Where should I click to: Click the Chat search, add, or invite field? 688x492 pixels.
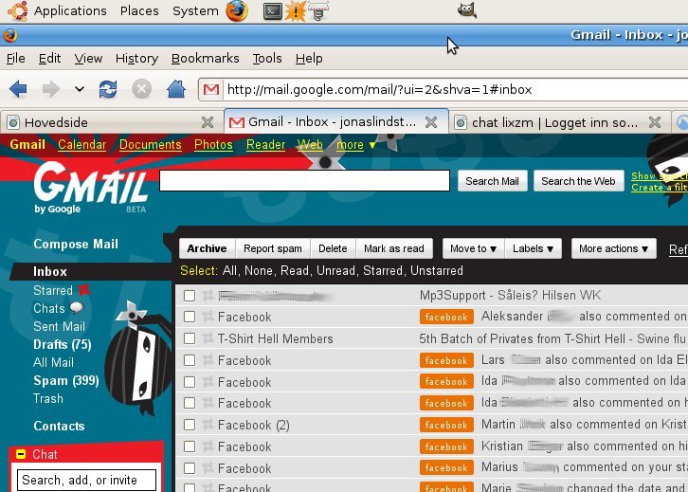click(x=86, y=480)
